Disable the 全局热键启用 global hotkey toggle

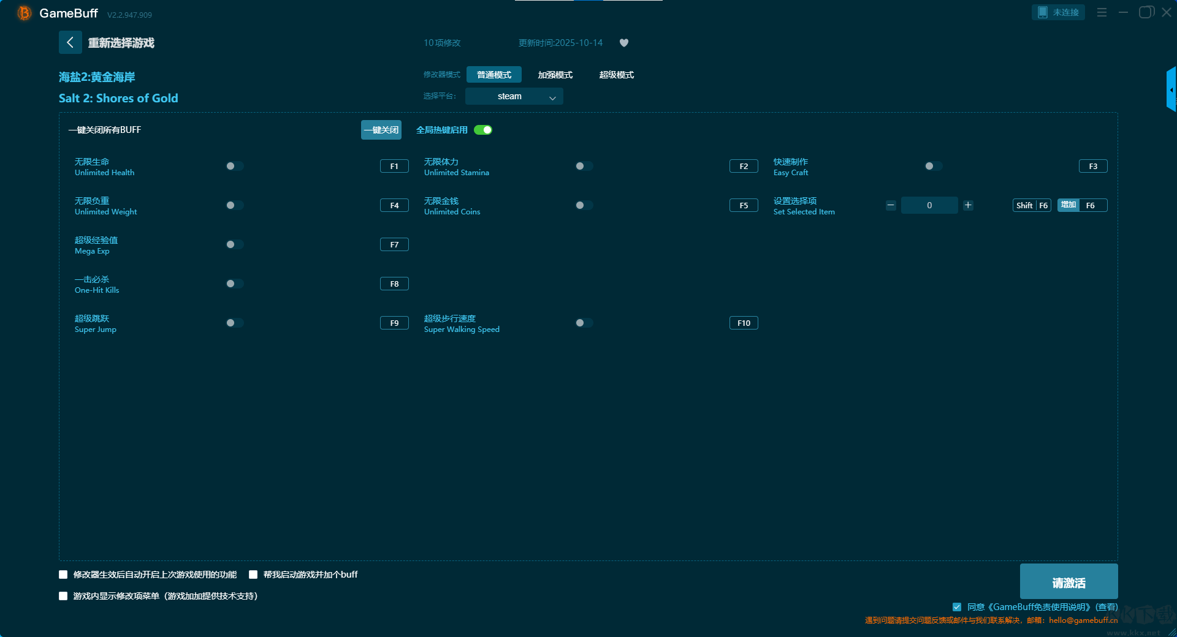tap(483, 130)
